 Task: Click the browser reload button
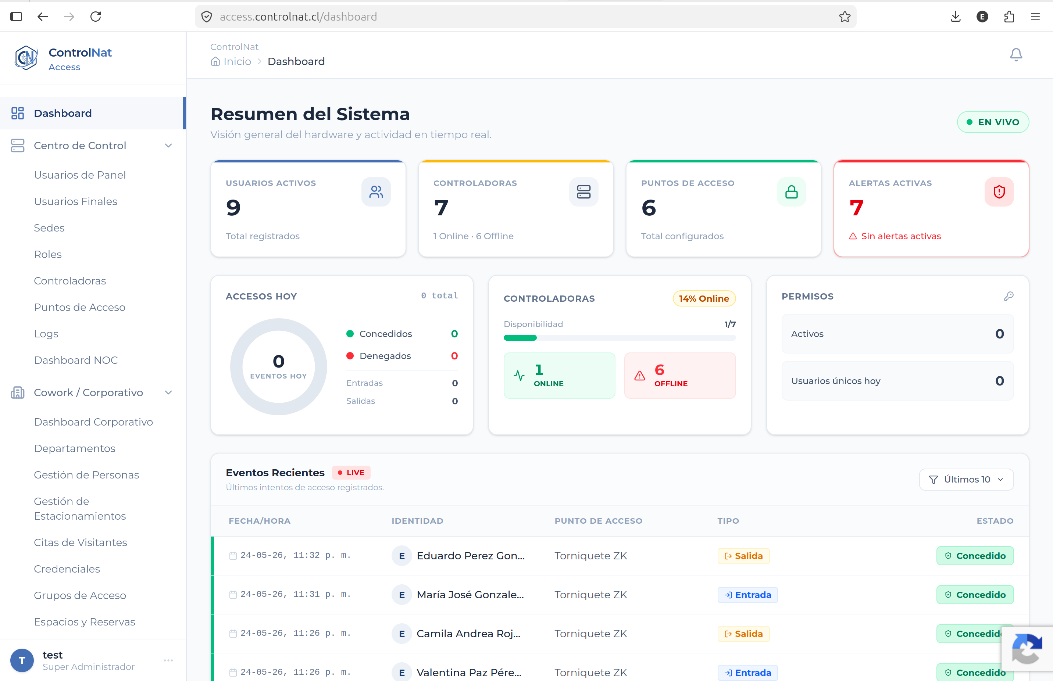[96, 17]
